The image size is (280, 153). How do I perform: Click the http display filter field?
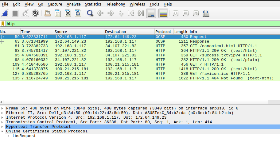[143, 24]
